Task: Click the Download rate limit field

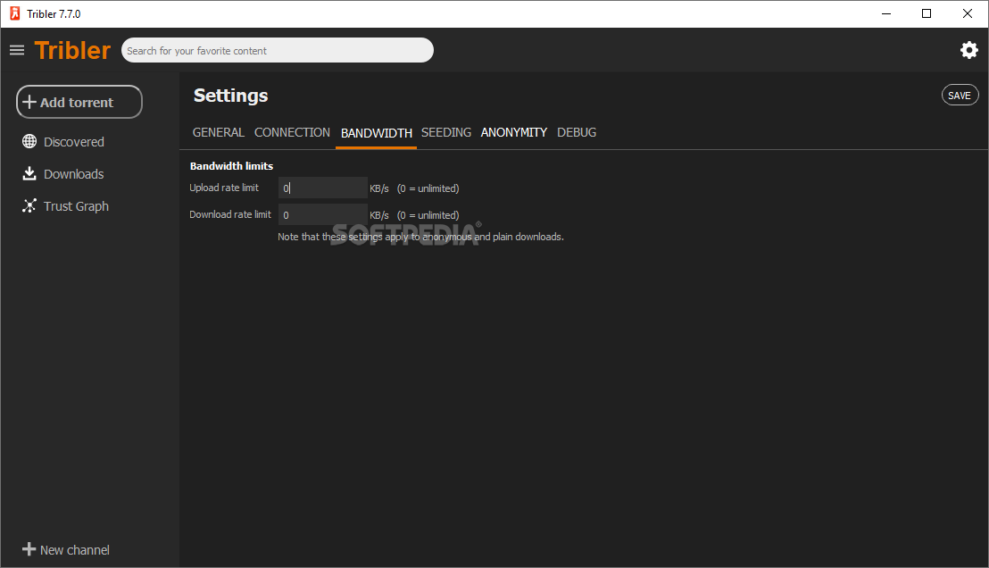Action: (322, 214)
